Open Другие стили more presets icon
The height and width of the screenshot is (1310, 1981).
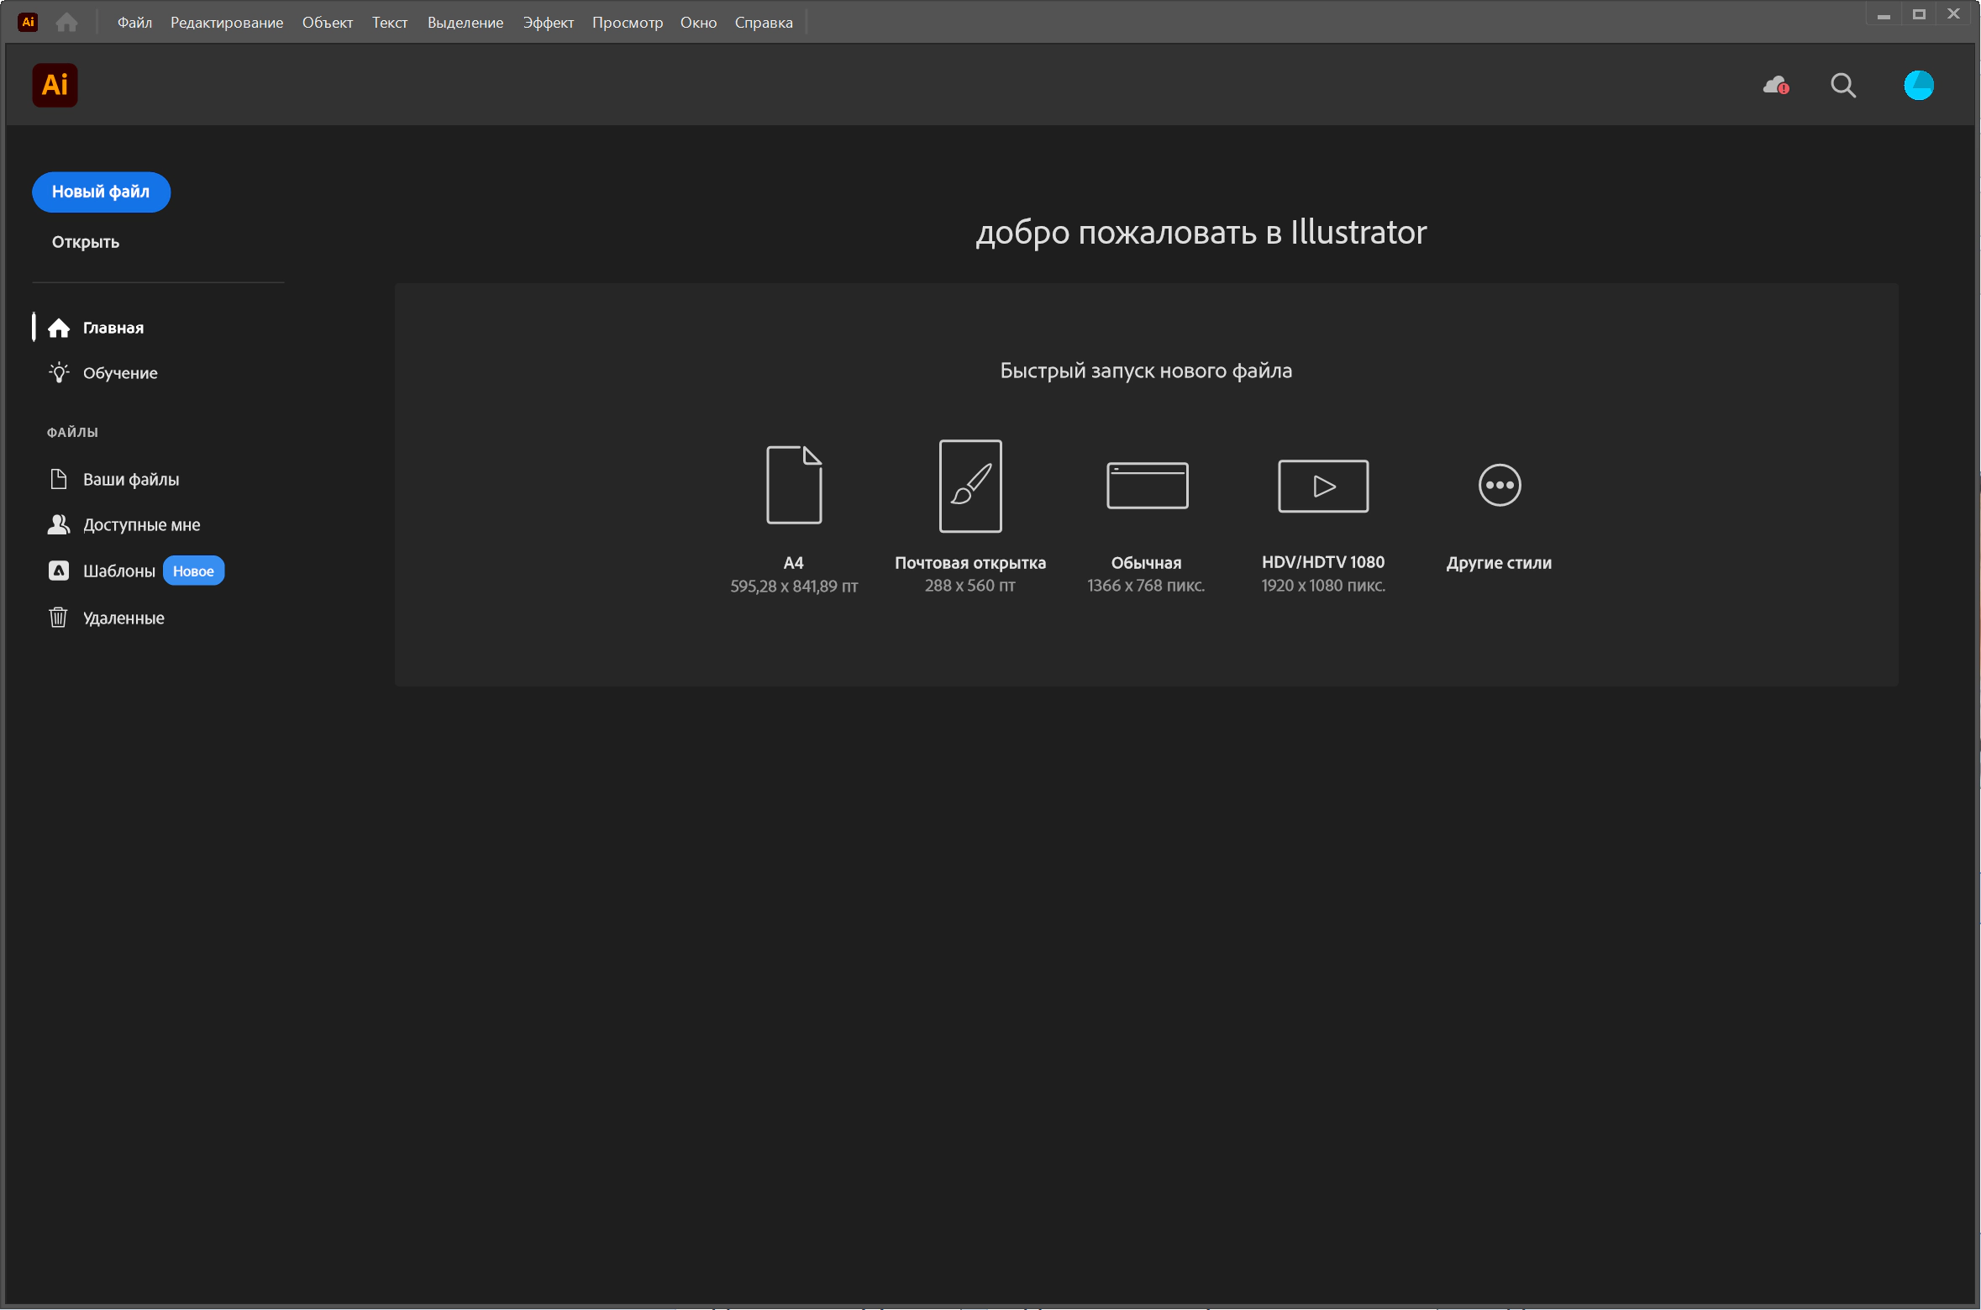pos(1499,486)
